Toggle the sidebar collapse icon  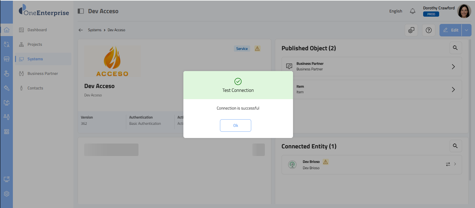click(x=81, y=11)
